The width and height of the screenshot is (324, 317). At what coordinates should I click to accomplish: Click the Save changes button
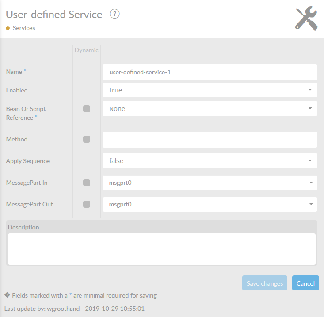tap(265, 283)
